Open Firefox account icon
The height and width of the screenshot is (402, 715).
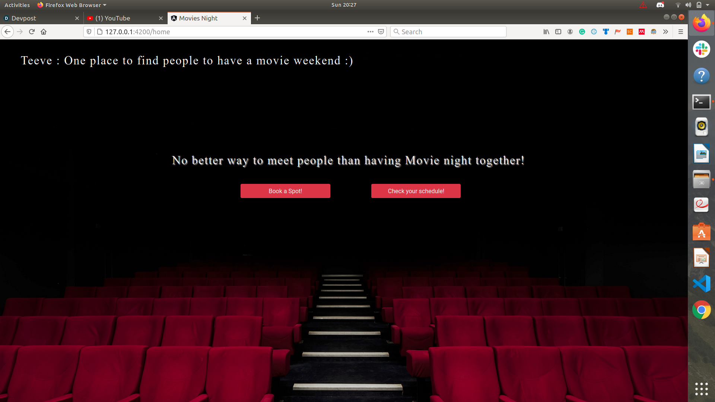(x=570, y=32)
